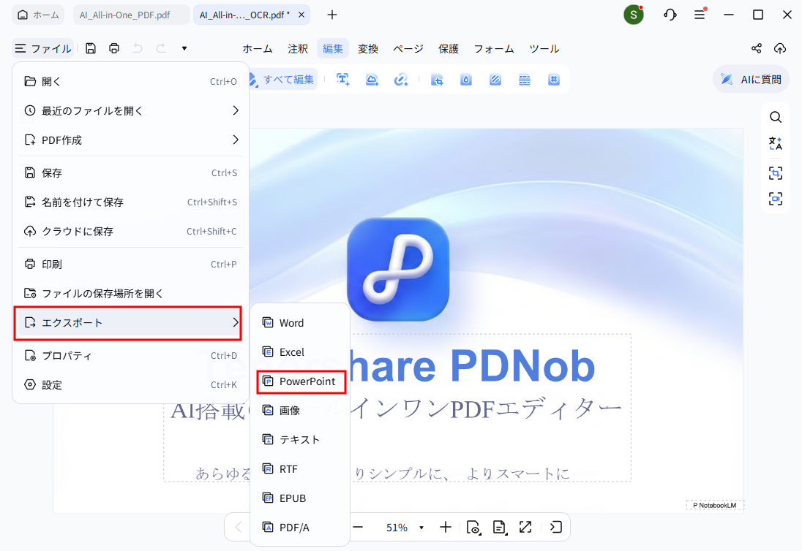
Task: Close the AI_All-in-..._OCR.pdf tab
Action: [301, 15]
